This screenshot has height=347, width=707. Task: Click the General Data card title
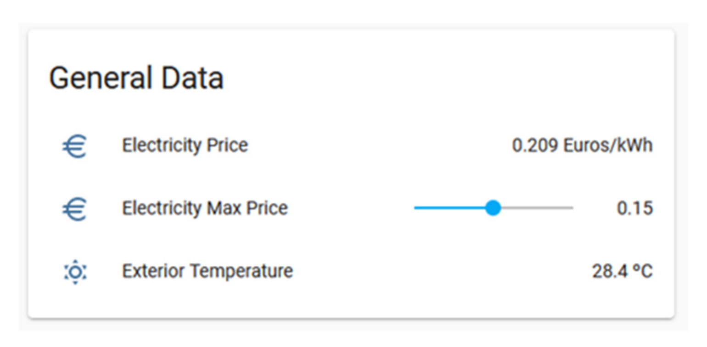click(x=136, y=78)
